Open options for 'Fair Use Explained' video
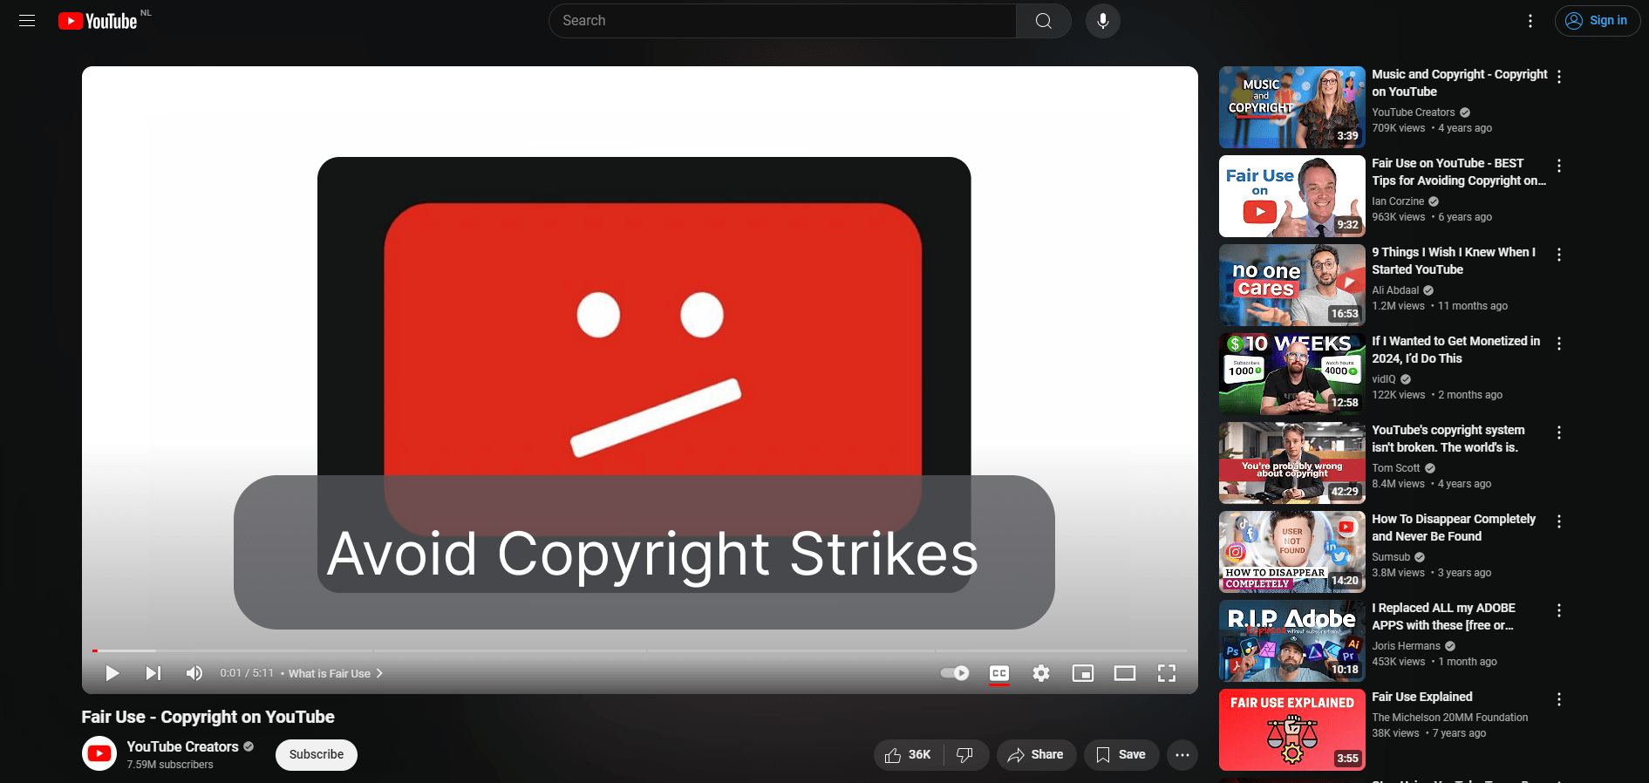Viewport: 1649px width, 783px height. (1559, 699)
